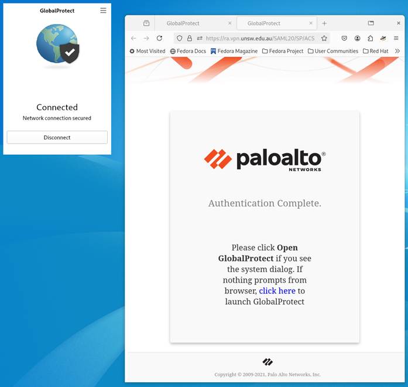Open Firefox view tab list icon
The image size is (408, 387).
pyautogui.click(x=146, y=23)
